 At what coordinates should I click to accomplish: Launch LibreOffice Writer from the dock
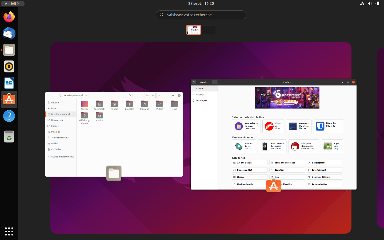(x=9, y=83)
